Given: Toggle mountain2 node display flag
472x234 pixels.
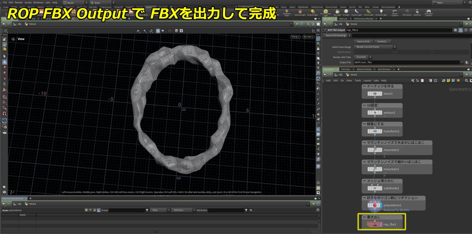Looking at the screenshot, I should (x=382, y=150).
